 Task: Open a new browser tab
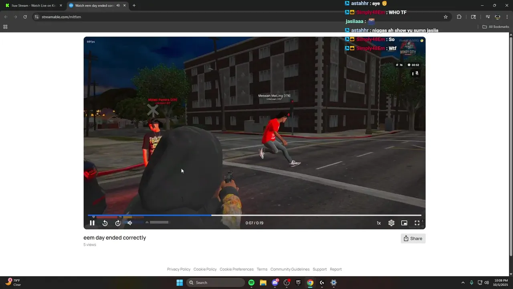click(x=134, y=6)
